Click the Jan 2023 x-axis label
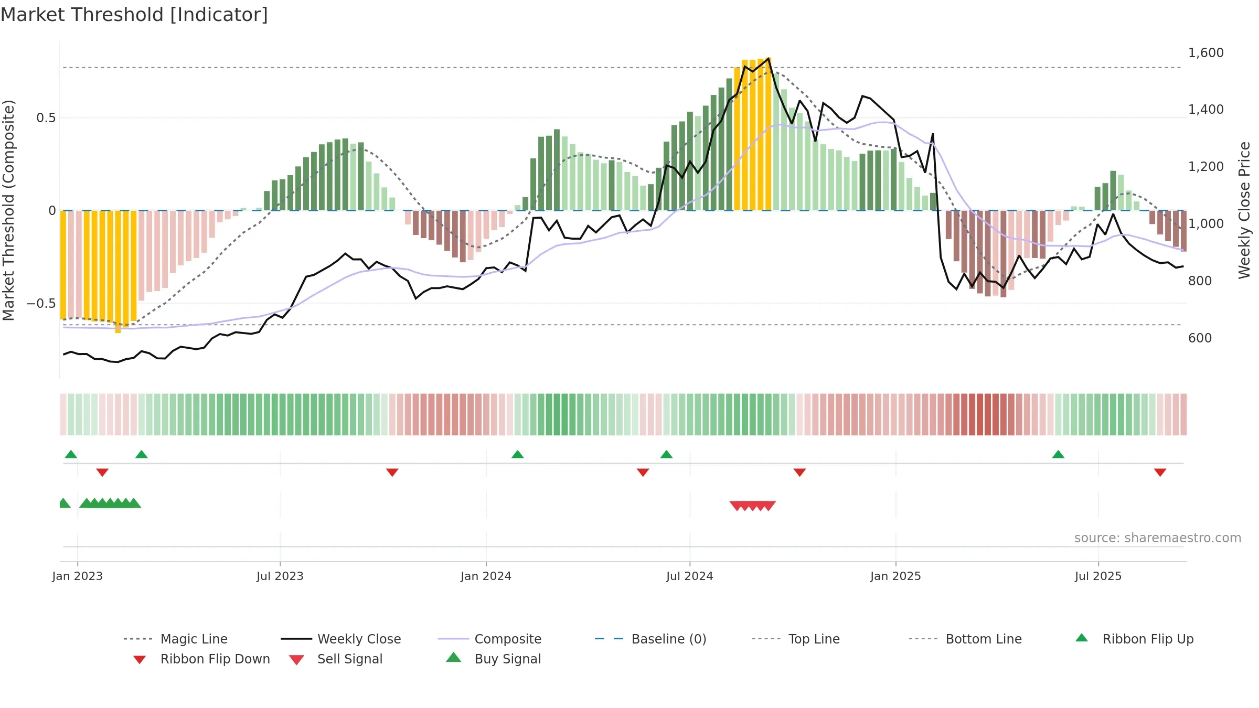1259x708 pixels. pyautogui.click(x=78, y=576)
